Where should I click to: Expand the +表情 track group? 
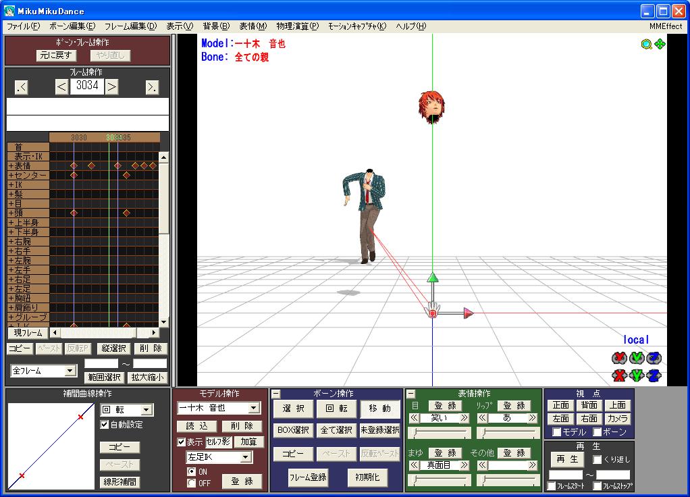[x=28, y=166]
